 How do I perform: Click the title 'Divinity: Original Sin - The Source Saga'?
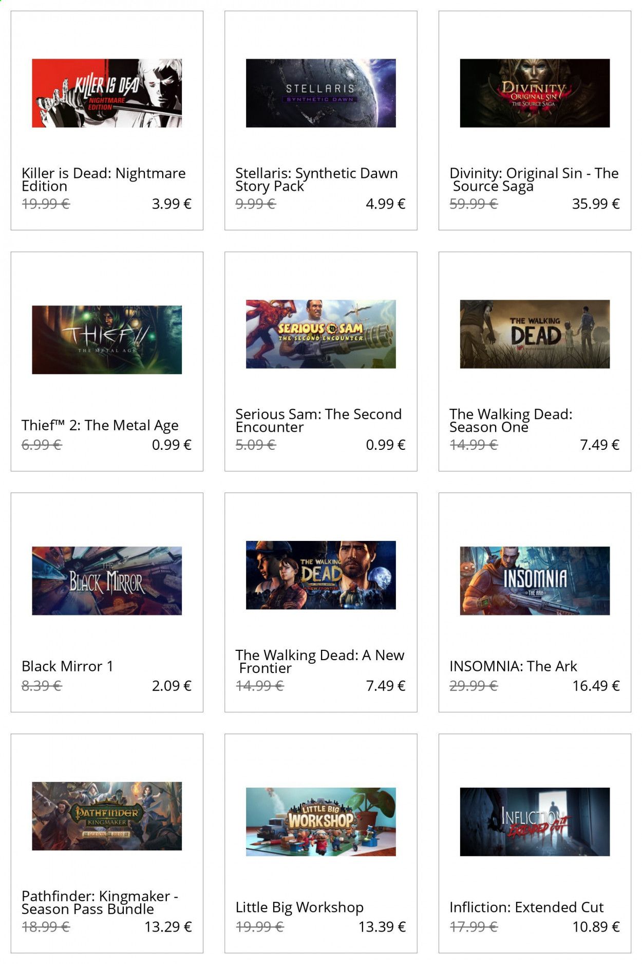[534, 179]
